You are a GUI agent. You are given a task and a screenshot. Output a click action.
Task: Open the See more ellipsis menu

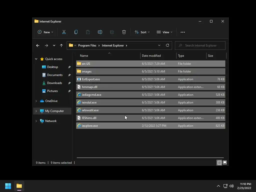[183, 32]
